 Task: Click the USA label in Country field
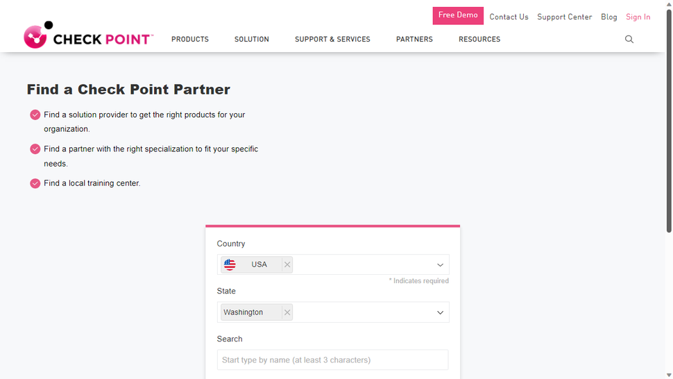259,265
